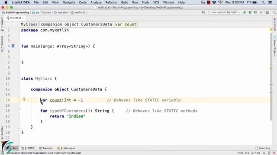Click yellow inspection status square above scrollbar
The width and height of the screenshot is (277, 155).
271,30
